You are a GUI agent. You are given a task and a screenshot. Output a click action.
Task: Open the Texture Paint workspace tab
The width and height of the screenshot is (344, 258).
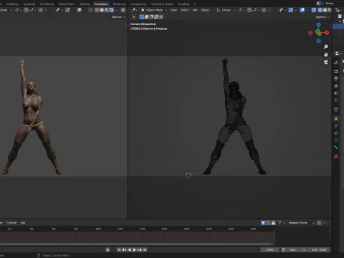[67, 4]
